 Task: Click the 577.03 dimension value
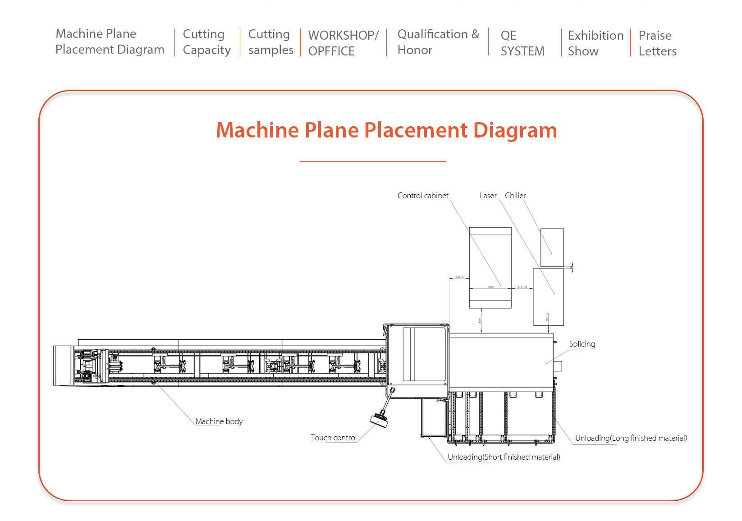522,287
